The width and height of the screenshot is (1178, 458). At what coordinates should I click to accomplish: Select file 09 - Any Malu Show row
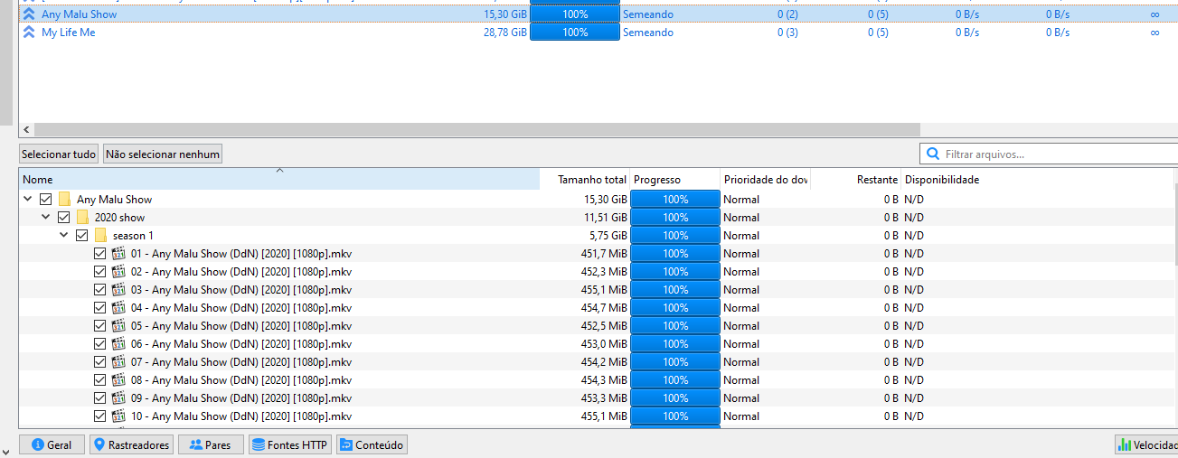point(597,398)
